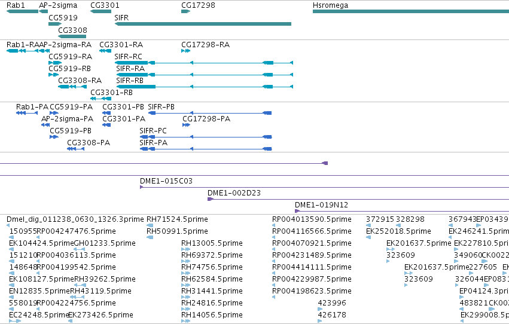Image resolution: width=509 pixels, height=324 pixels.
Task: Click the RH62584.5prime EST label
Action: pyautogui.click(x=212, y=279)
